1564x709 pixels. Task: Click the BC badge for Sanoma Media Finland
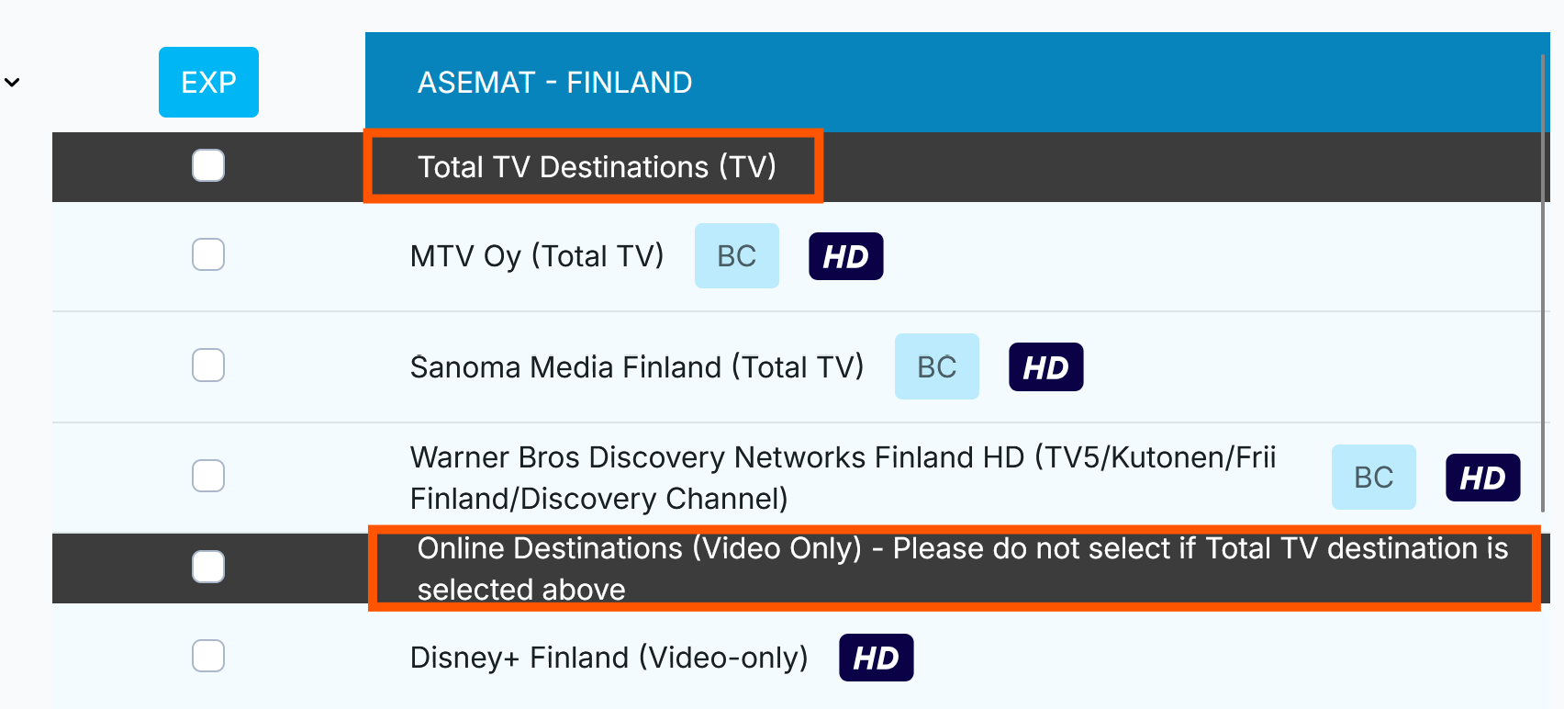coord(936,367)
